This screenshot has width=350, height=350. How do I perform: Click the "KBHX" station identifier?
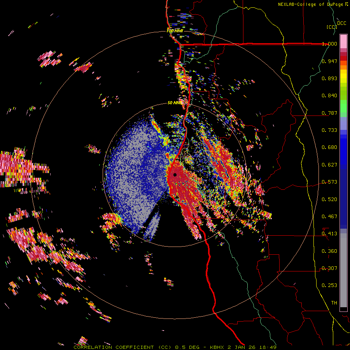point(218,347)
